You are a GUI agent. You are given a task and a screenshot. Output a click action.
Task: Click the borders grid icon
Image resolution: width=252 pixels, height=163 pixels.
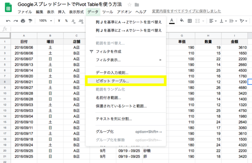[x=190, y=21]
